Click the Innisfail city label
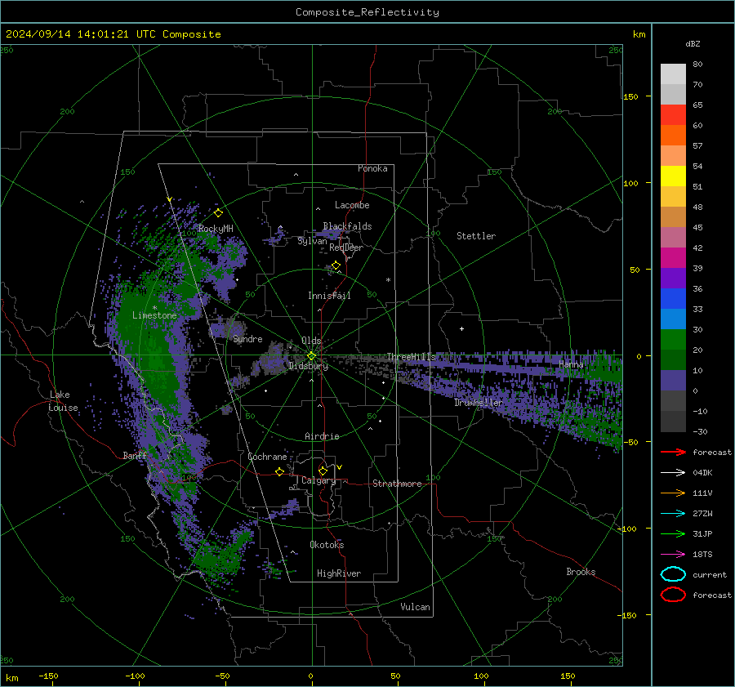The height and width of the screenshot is (687, 735). (x=329, y=296)
